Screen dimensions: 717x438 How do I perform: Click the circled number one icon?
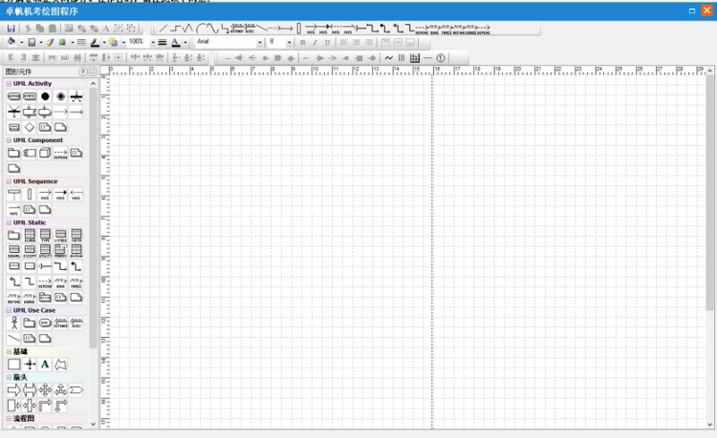441,58
